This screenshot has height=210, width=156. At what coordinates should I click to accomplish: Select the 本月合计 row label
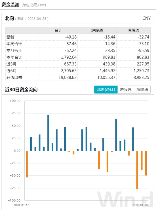(14, 51)
